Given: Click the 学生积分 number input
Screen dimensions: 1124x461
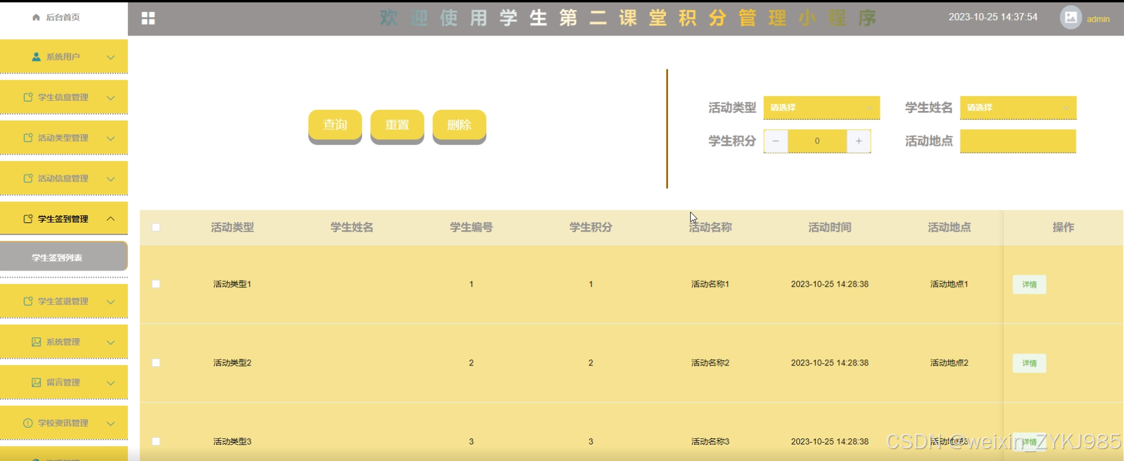Looking at the screenshot, I should [817, 141].
